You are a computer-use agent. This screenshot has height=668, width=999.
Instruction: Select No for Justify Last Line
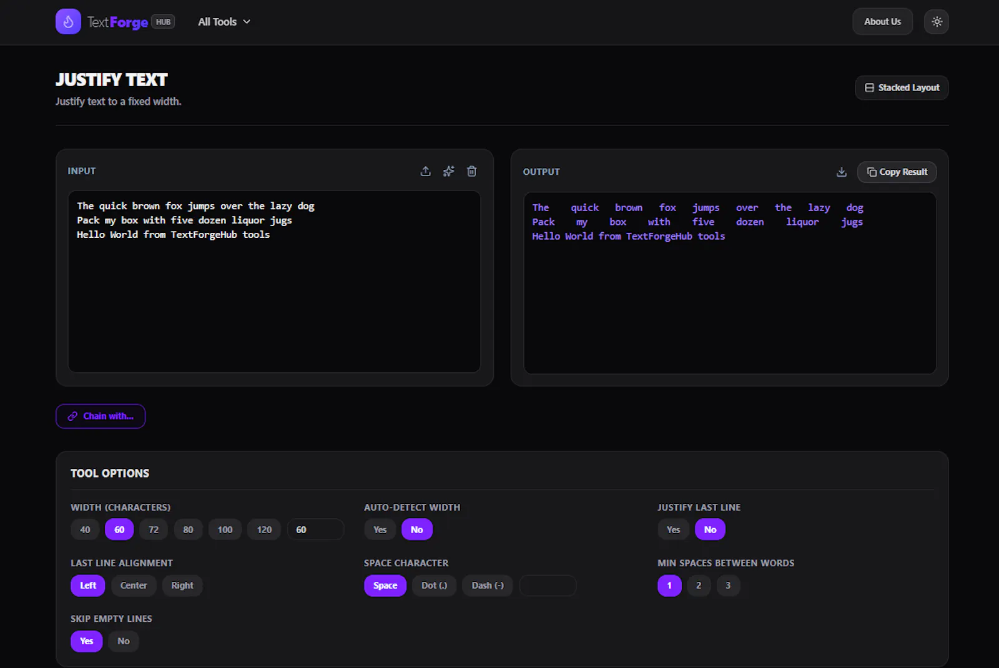710,529
